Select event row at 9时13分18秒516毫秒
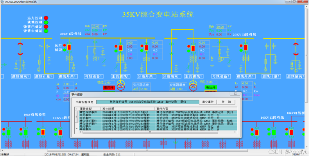The height and width of the screenshot is (157, 310). (158, 127)
